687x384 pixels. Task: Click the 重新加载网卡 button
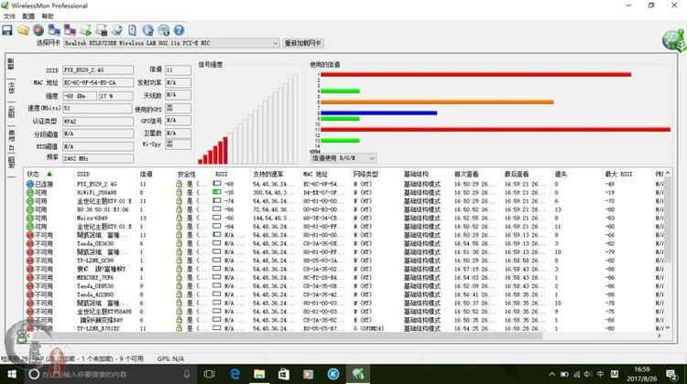[x=303, y=43]
